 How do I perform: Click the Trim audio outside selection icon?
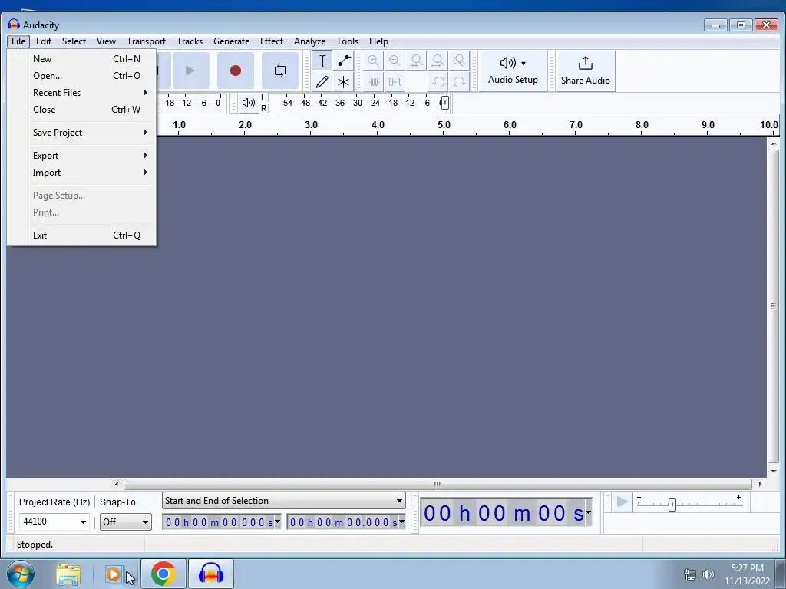[374, 81]
